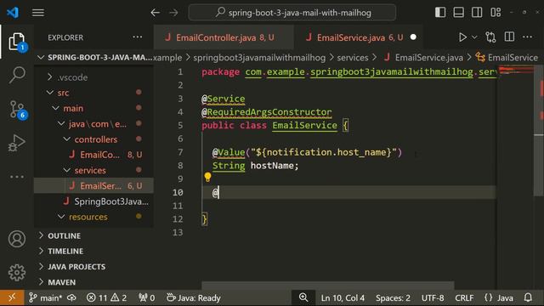Image resolution: width=544 pixels, height=306 pixels.
Task: Open the Manage settings gear
Action: (x=17, y=273)
